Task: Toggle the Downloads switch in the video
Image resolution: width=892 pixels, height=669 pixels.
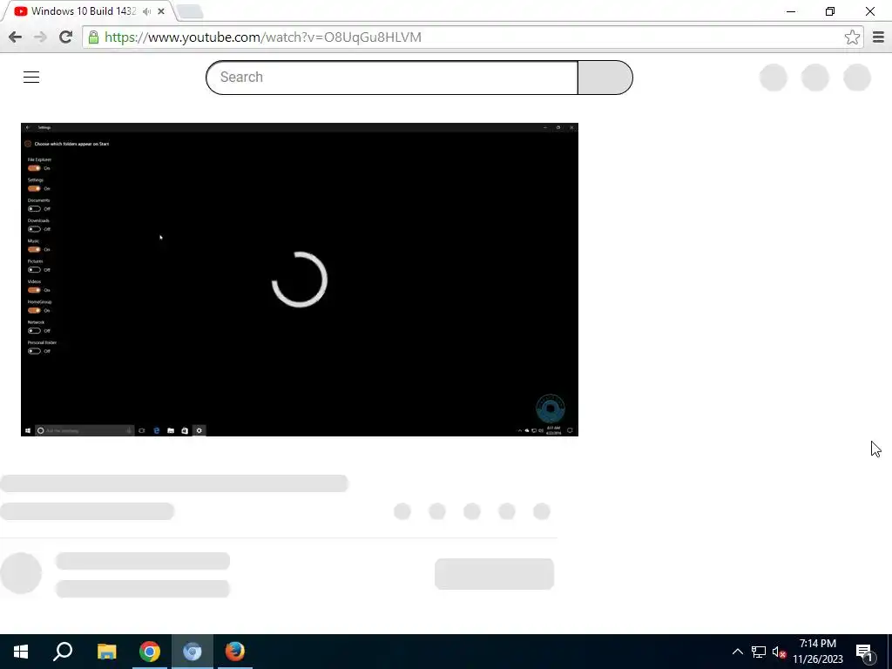Action: tap(34, 229)
